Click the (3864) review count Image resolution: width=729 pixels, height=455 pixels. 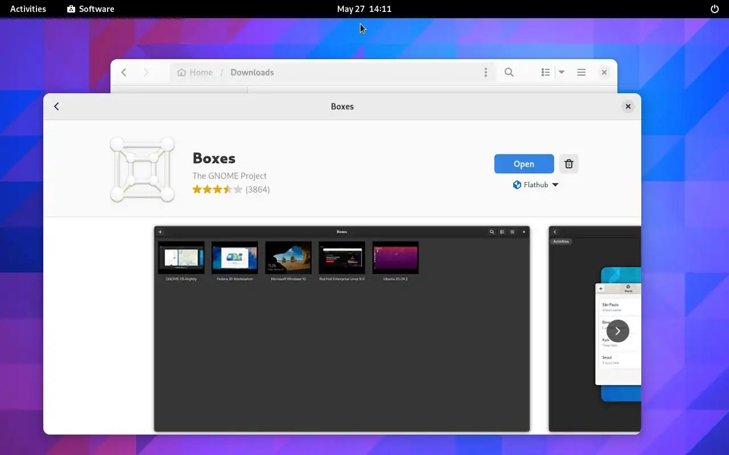coord(257,189)
